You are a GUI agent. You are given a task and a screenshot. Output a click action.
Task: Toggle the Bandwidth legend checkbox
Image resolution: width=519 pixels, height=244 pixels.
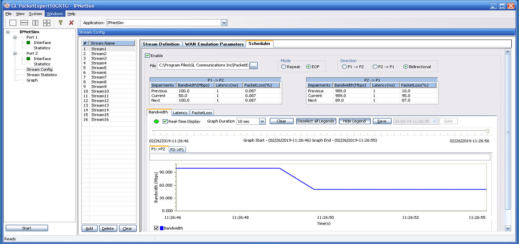click(156, 228)
